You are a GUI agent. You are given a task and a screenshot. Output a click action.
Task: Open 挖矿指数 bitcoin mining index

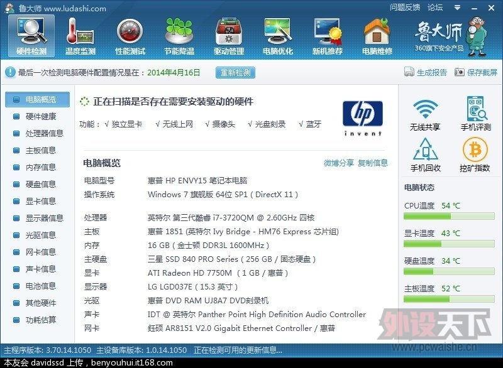point(475,155)
